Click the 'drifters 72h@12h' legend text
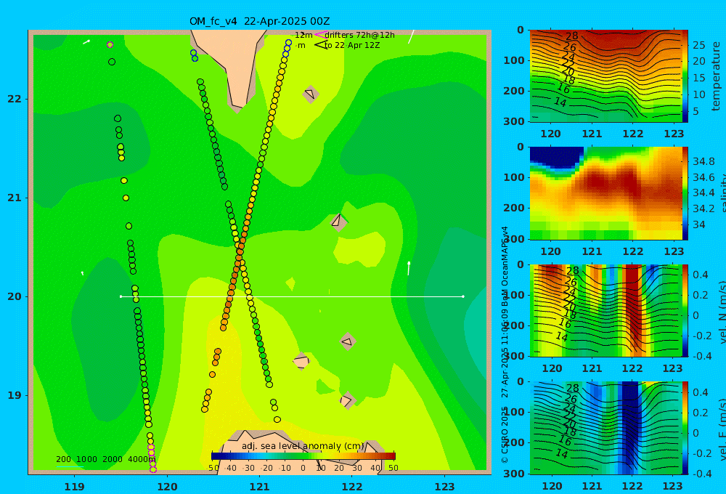 pyautogui.click(x=359, y=35)
